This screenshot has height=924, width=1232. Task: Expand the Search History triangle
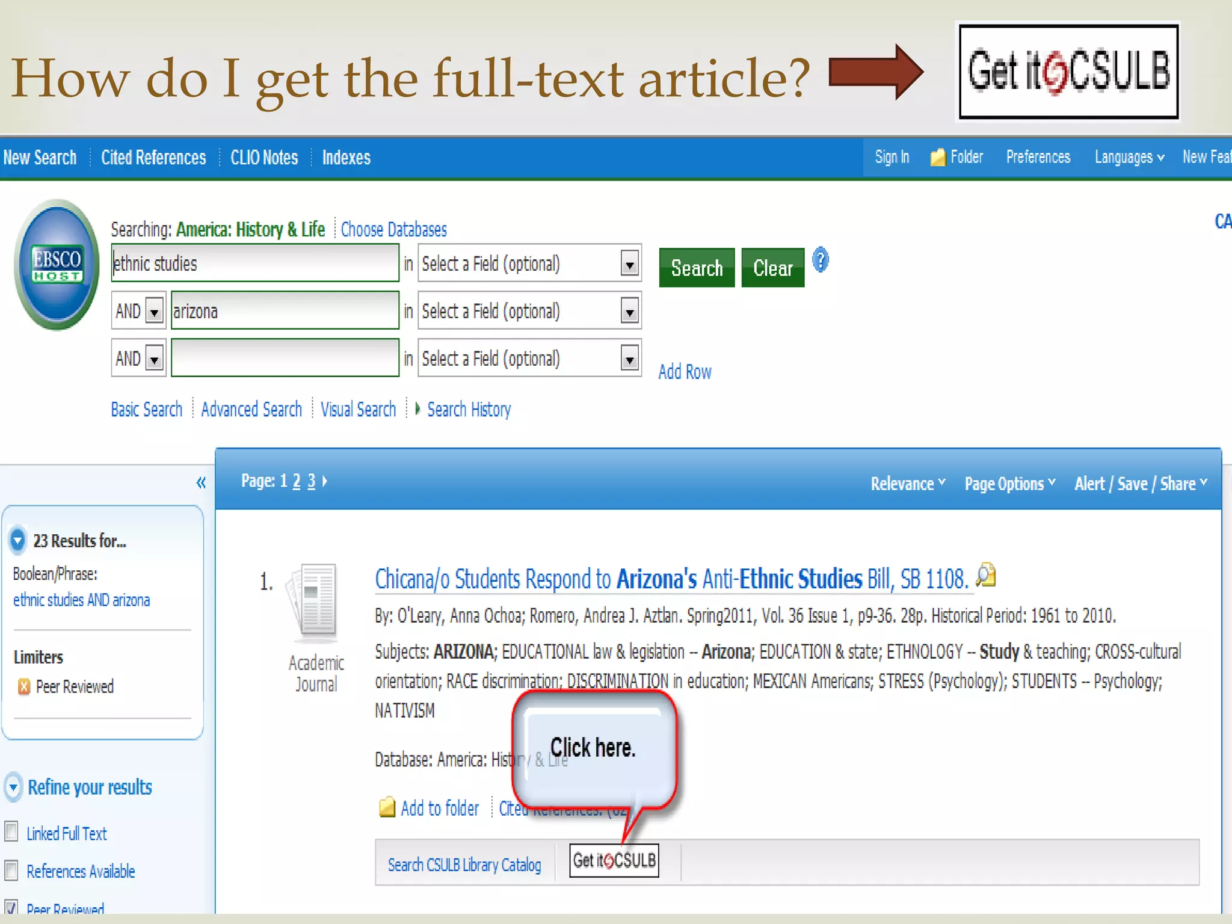[417, 409]
